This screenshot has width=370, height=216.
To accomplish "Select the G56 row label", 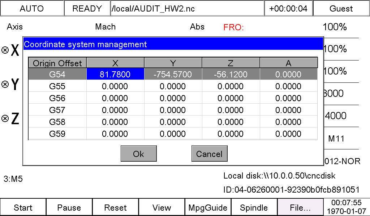I will tap(57, 98).
